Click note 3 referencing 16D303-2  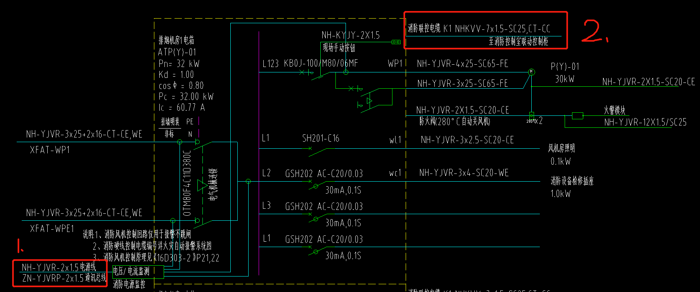click(156, 258)
